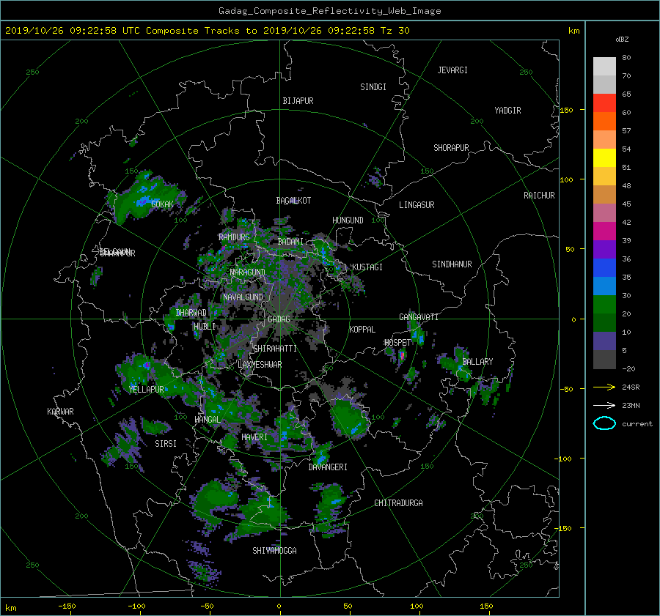This screenshot has height=616, width=660.
Task: Click the dBZ legend heading
Action: coord(622,39)
